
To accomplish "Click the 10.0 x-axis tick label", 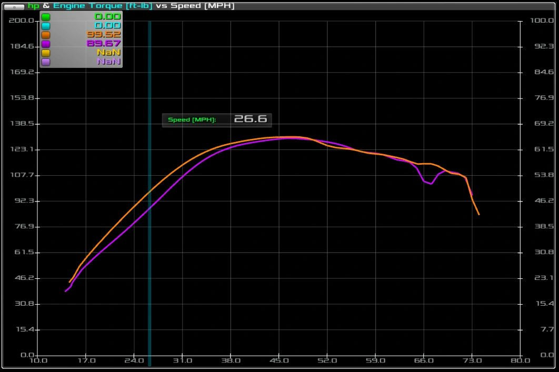I will (37, 360).
